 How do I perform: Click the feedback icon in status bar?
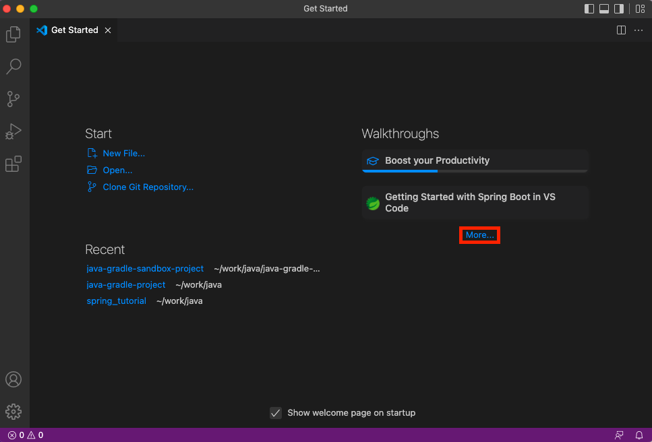coord(619,435)
